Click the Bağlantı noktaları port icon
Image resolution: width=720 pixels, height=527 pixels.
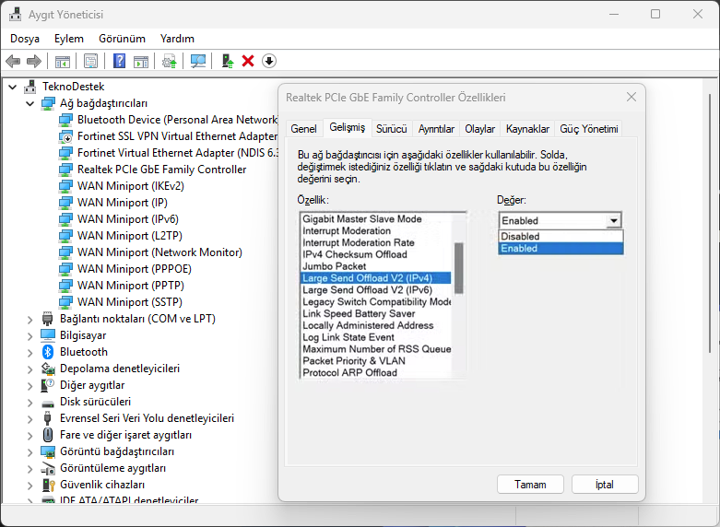[48, 319]
